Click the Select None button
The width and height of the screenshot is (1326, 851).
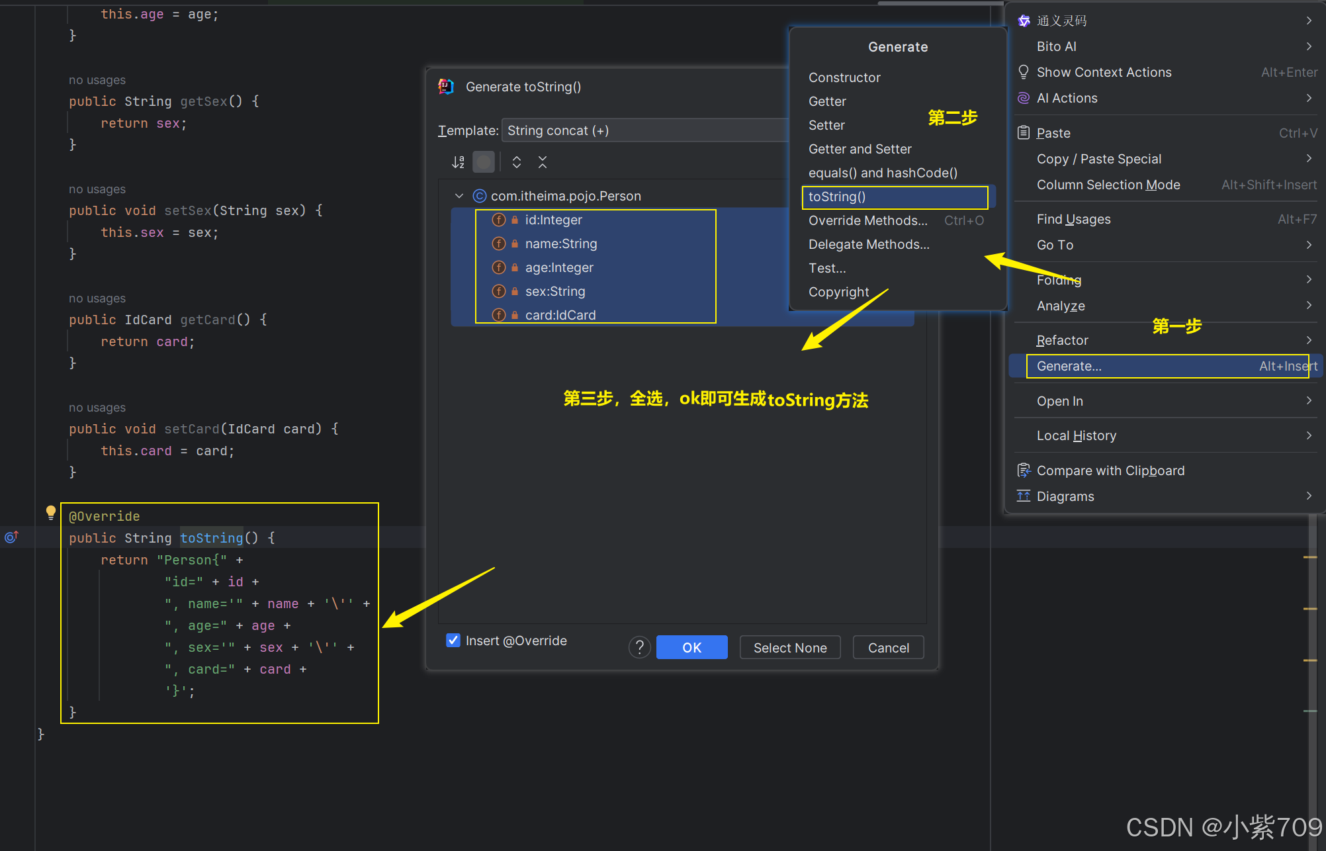(790, 648)
